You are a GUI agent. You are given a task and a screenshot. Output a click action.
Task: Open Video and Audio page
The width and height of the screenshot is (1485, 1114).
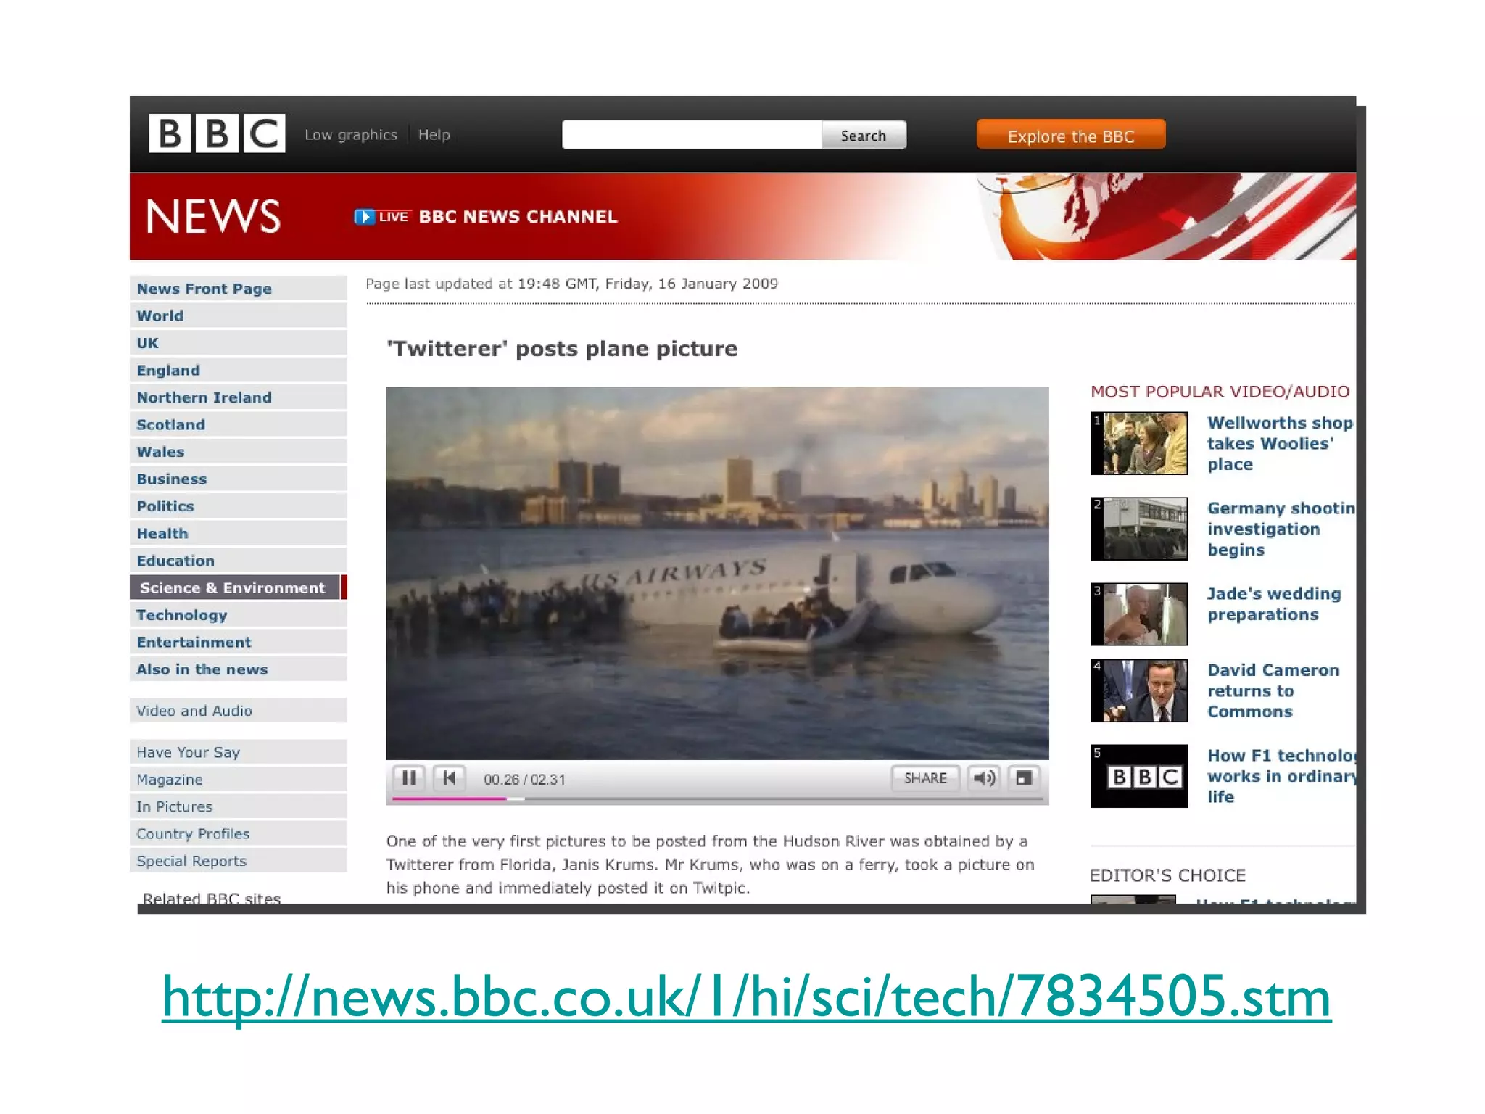point(239,711)
